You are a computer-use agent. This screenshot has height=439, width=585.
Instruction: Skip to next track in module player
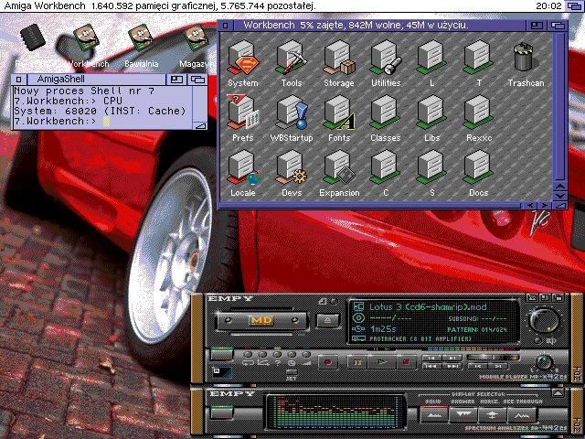pyautogui.click(x=452, y=358)
